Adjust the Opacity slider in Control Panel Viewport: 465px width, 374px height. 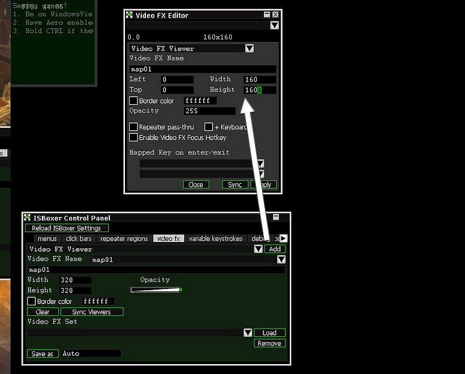[x=156, y=290]
